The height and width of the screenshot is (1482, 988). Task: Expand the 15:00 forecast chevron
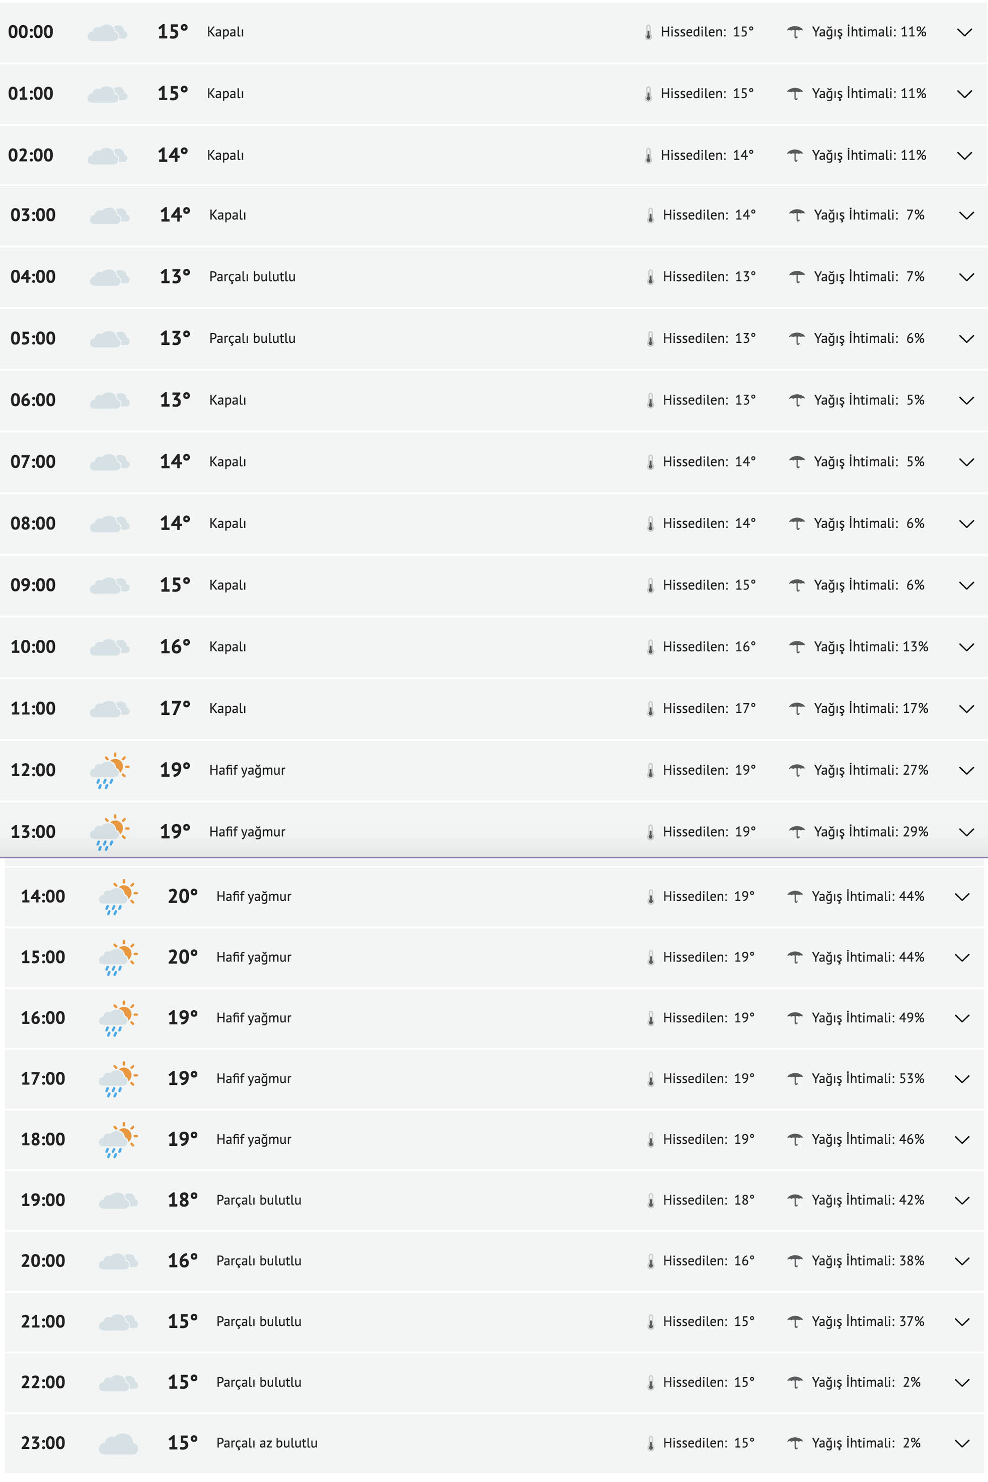click(x=961, y=958)
